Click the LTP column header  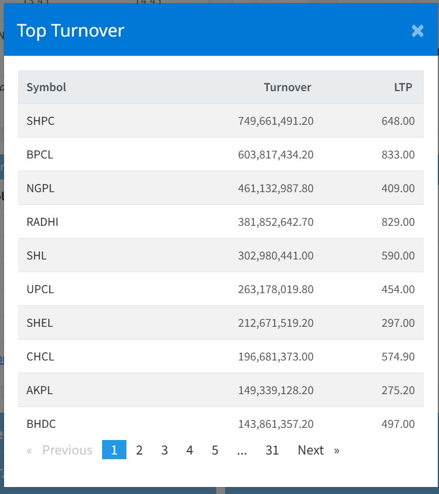point(402,87)
